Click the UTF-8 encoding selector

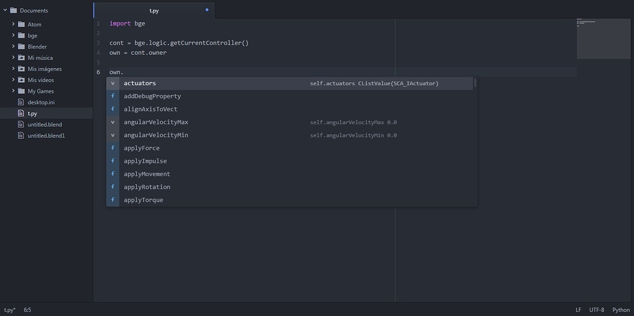596,310
